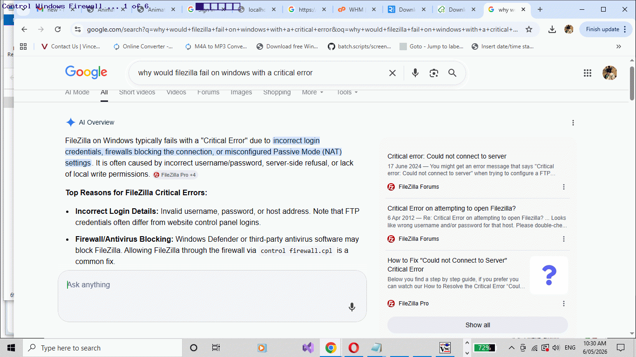Open options for 'Could not connect to server' result
The height and width of the screenshot is (357, 636).
[x=564, y=187]
